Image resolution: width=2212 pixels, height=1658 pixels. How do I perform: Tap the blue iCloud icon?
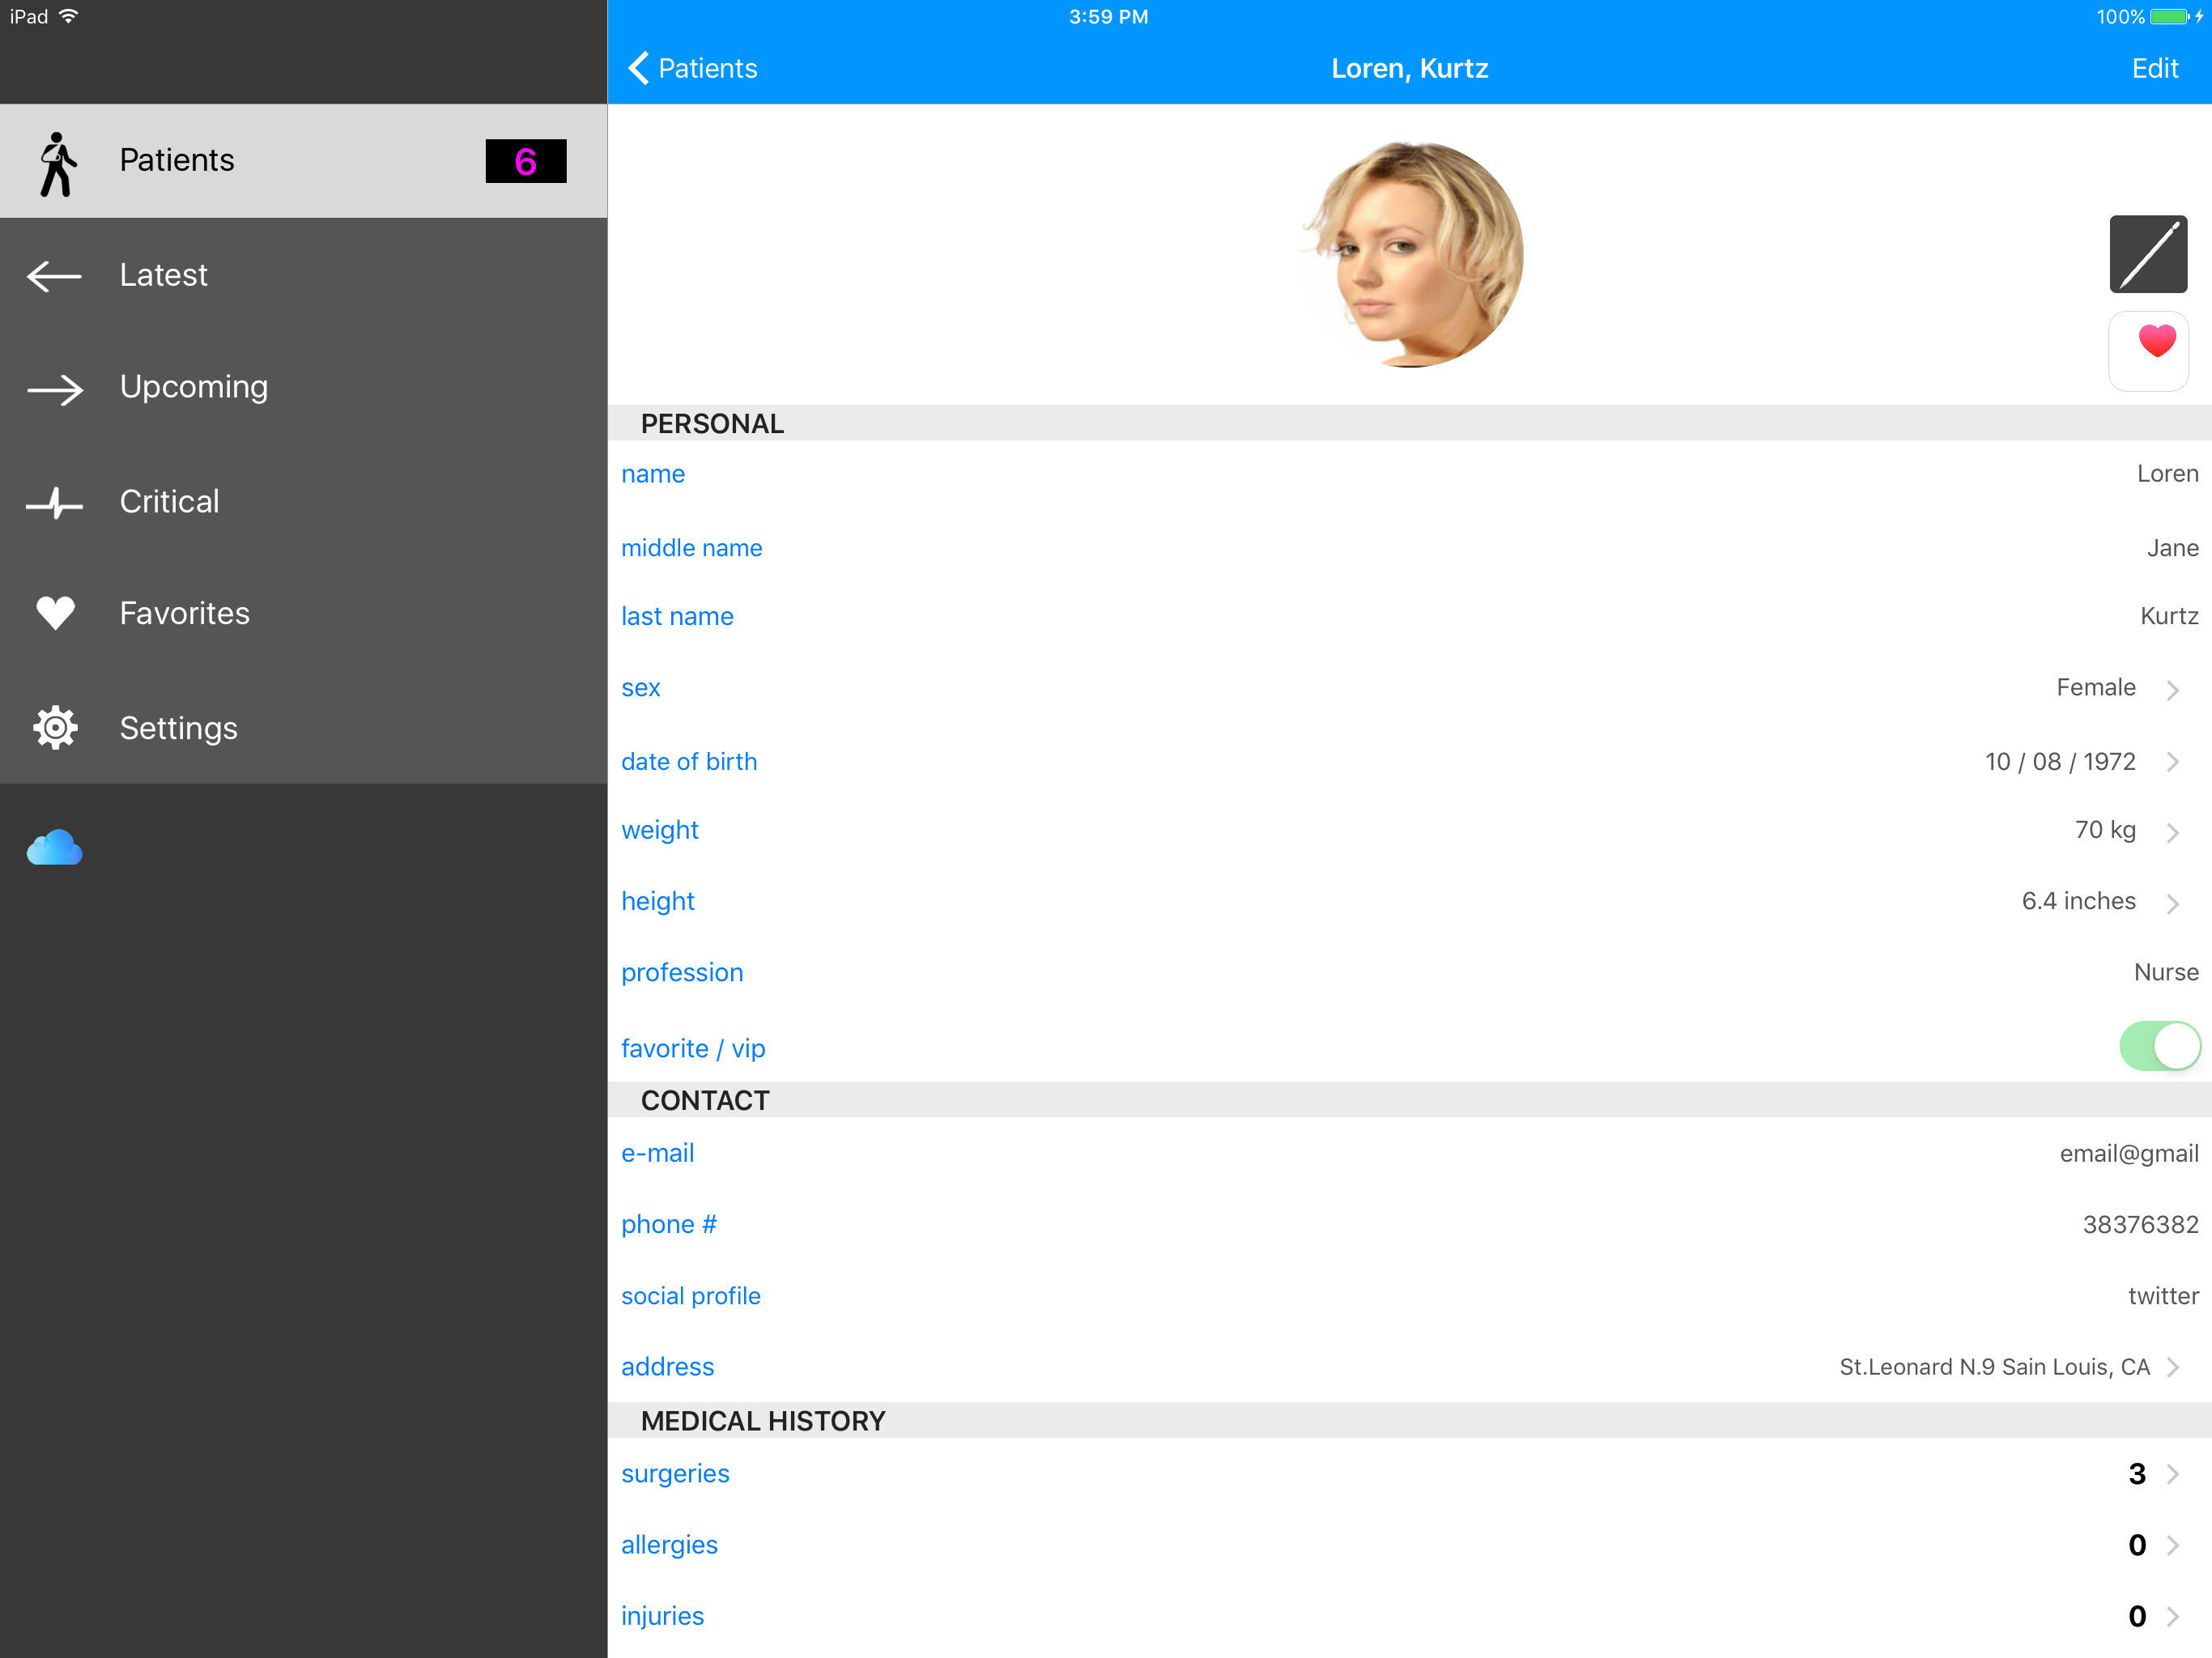tap(54, 847)
